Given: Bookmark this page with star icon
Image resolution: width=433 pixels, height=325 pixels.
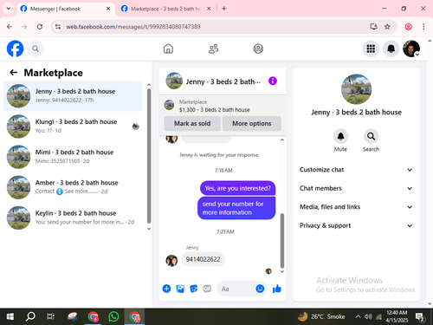Looking at the screenshot, I should coord(387,27).
